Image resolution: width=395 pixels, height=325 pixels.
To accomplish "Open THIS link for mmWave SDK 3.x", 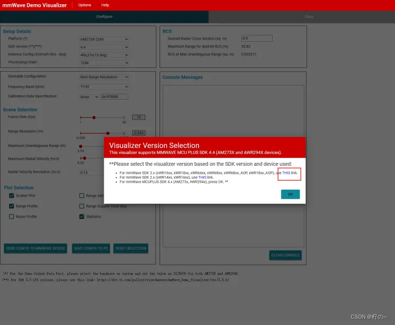I will (x=286, y=173).
